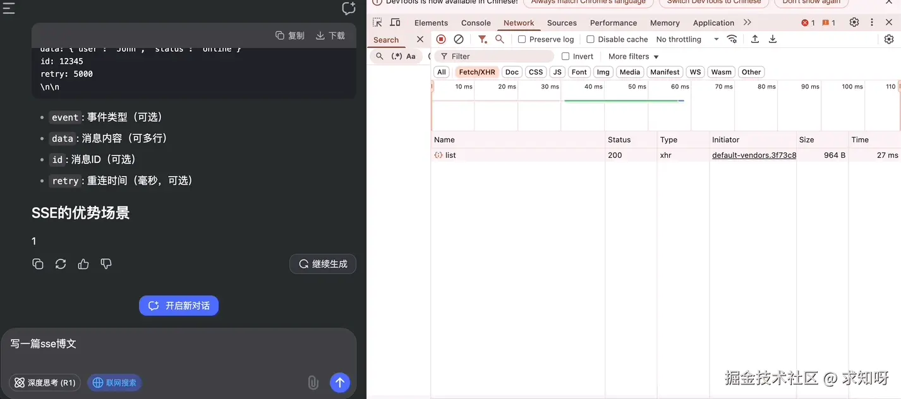Open Network panel settings gear
This screenshot has width=901, height=399.
(x=889, y=39)
